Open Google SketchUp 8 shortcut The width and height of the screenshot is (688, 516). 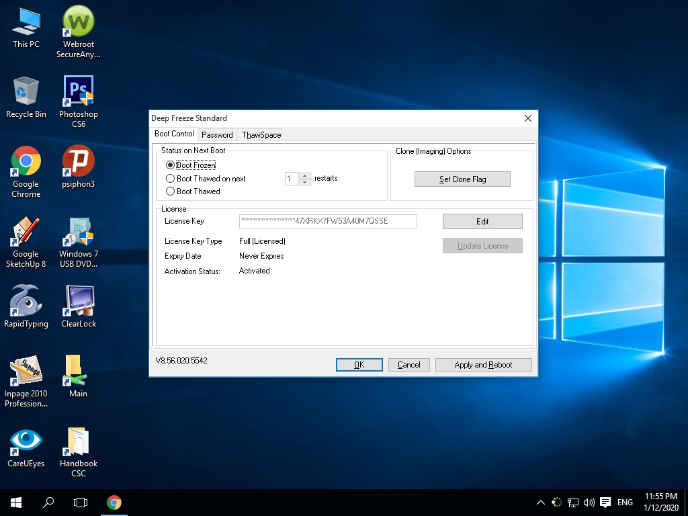(26, 242)
